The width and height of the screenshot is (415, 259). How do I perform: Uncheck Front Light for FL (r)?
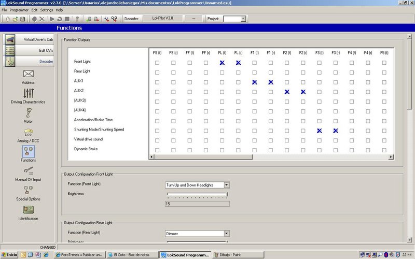[x=238, y=63]
